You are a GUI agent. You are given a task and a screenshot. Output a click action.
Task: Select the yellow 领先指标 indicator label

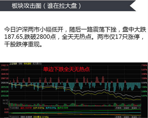pyautogui.click(x=27, y=64)
